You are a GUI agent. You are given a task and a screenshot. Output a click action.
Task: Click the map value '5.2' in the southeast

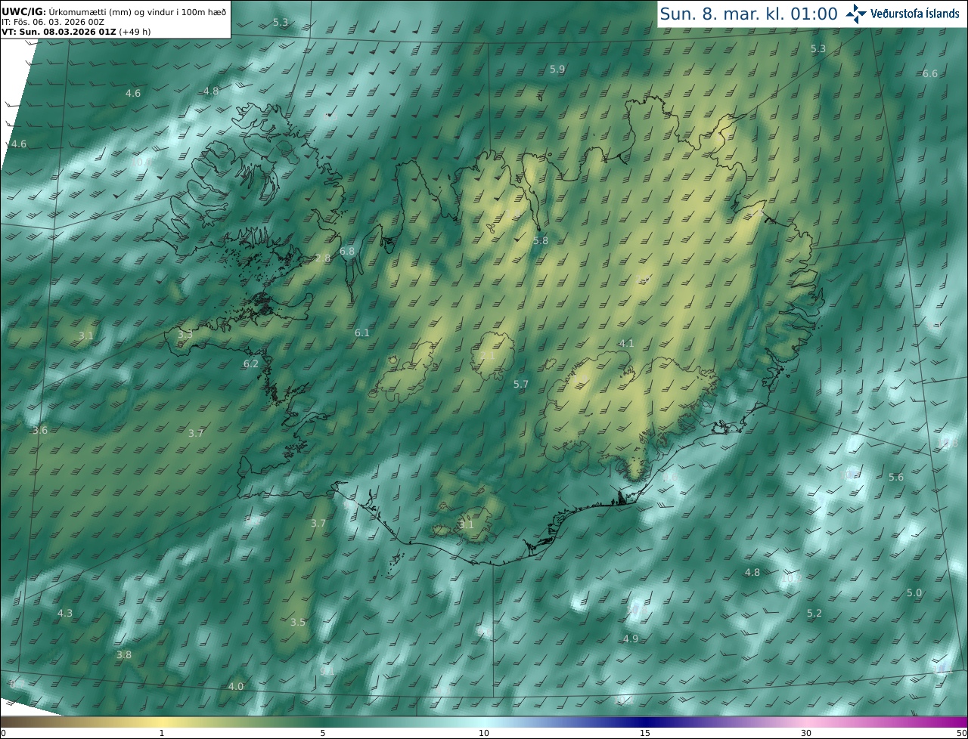(814, 614)
